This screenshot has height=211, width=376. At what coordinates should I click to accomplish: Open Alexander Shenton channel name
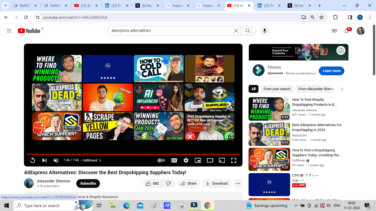[54, 181]
